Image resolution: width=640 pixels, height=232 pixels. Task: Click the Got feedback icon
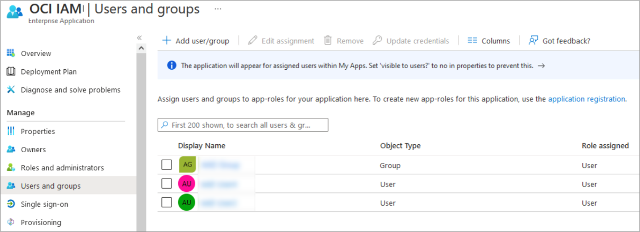pos(533,41)
